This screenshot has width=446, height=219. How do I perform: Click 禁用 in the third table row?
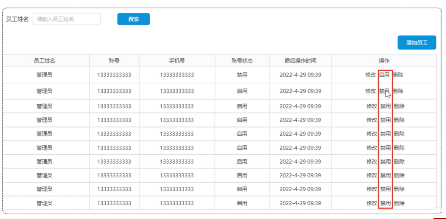[385, 107]
